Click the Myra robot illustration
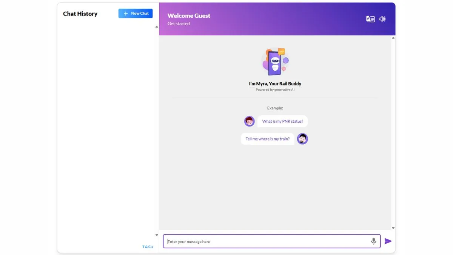 (275, 62)
